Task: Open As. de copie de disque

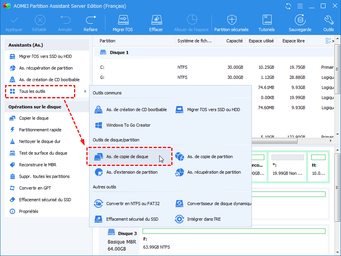Action: (129, 156)
